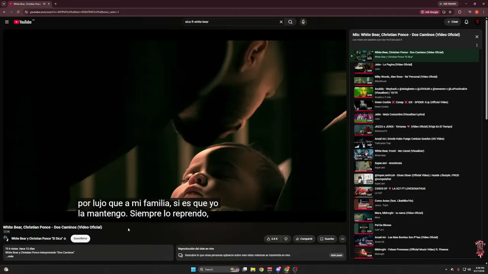Screen dimensions: 488x274
Task: Select Dicen Dicen (Official Video) in the mix
Action: [415, 179]
